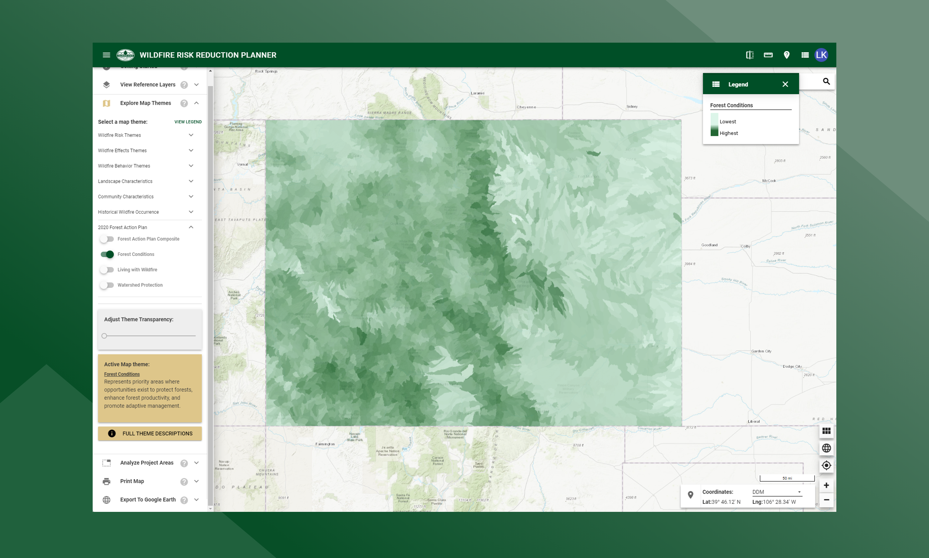929x558 pixels.
Task: Click the theme transparency slider handle
Action: coord(104,336)
